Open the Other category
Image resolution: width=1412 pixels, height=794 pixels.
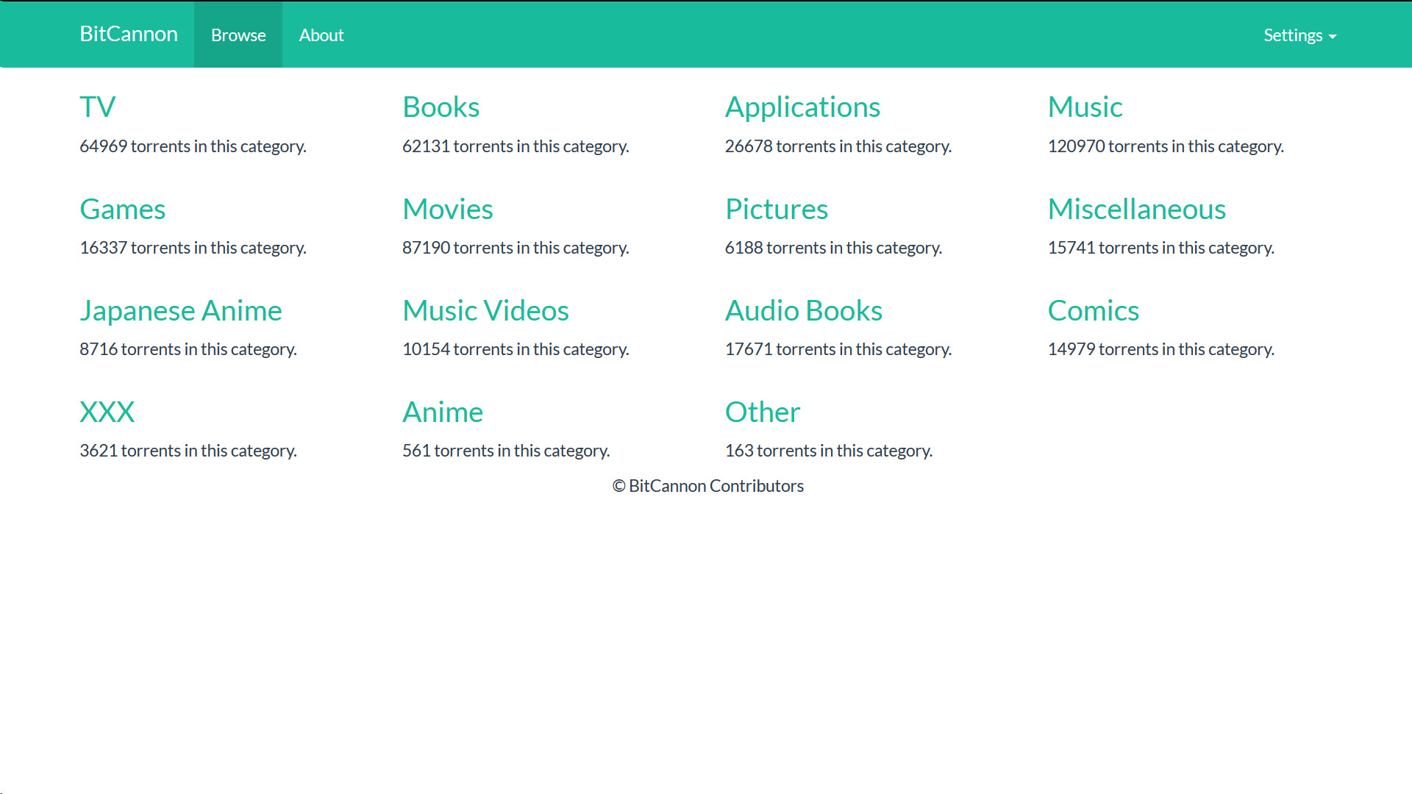point(762,412)
